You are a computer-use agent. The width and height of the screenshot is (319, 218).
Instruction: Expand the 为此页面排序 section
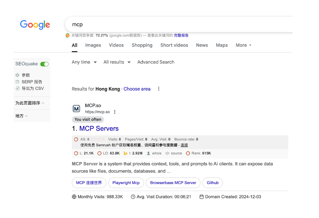tap(30, 103)
